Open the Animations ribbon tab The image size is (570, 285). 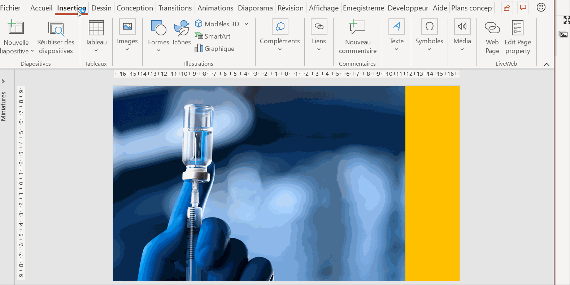coord(215,8)
